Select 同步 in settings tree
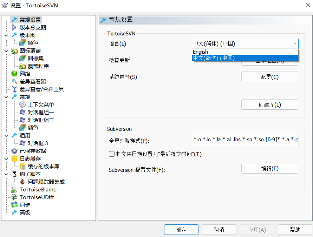This screenshot has height=237, width=313. (25, 205)
